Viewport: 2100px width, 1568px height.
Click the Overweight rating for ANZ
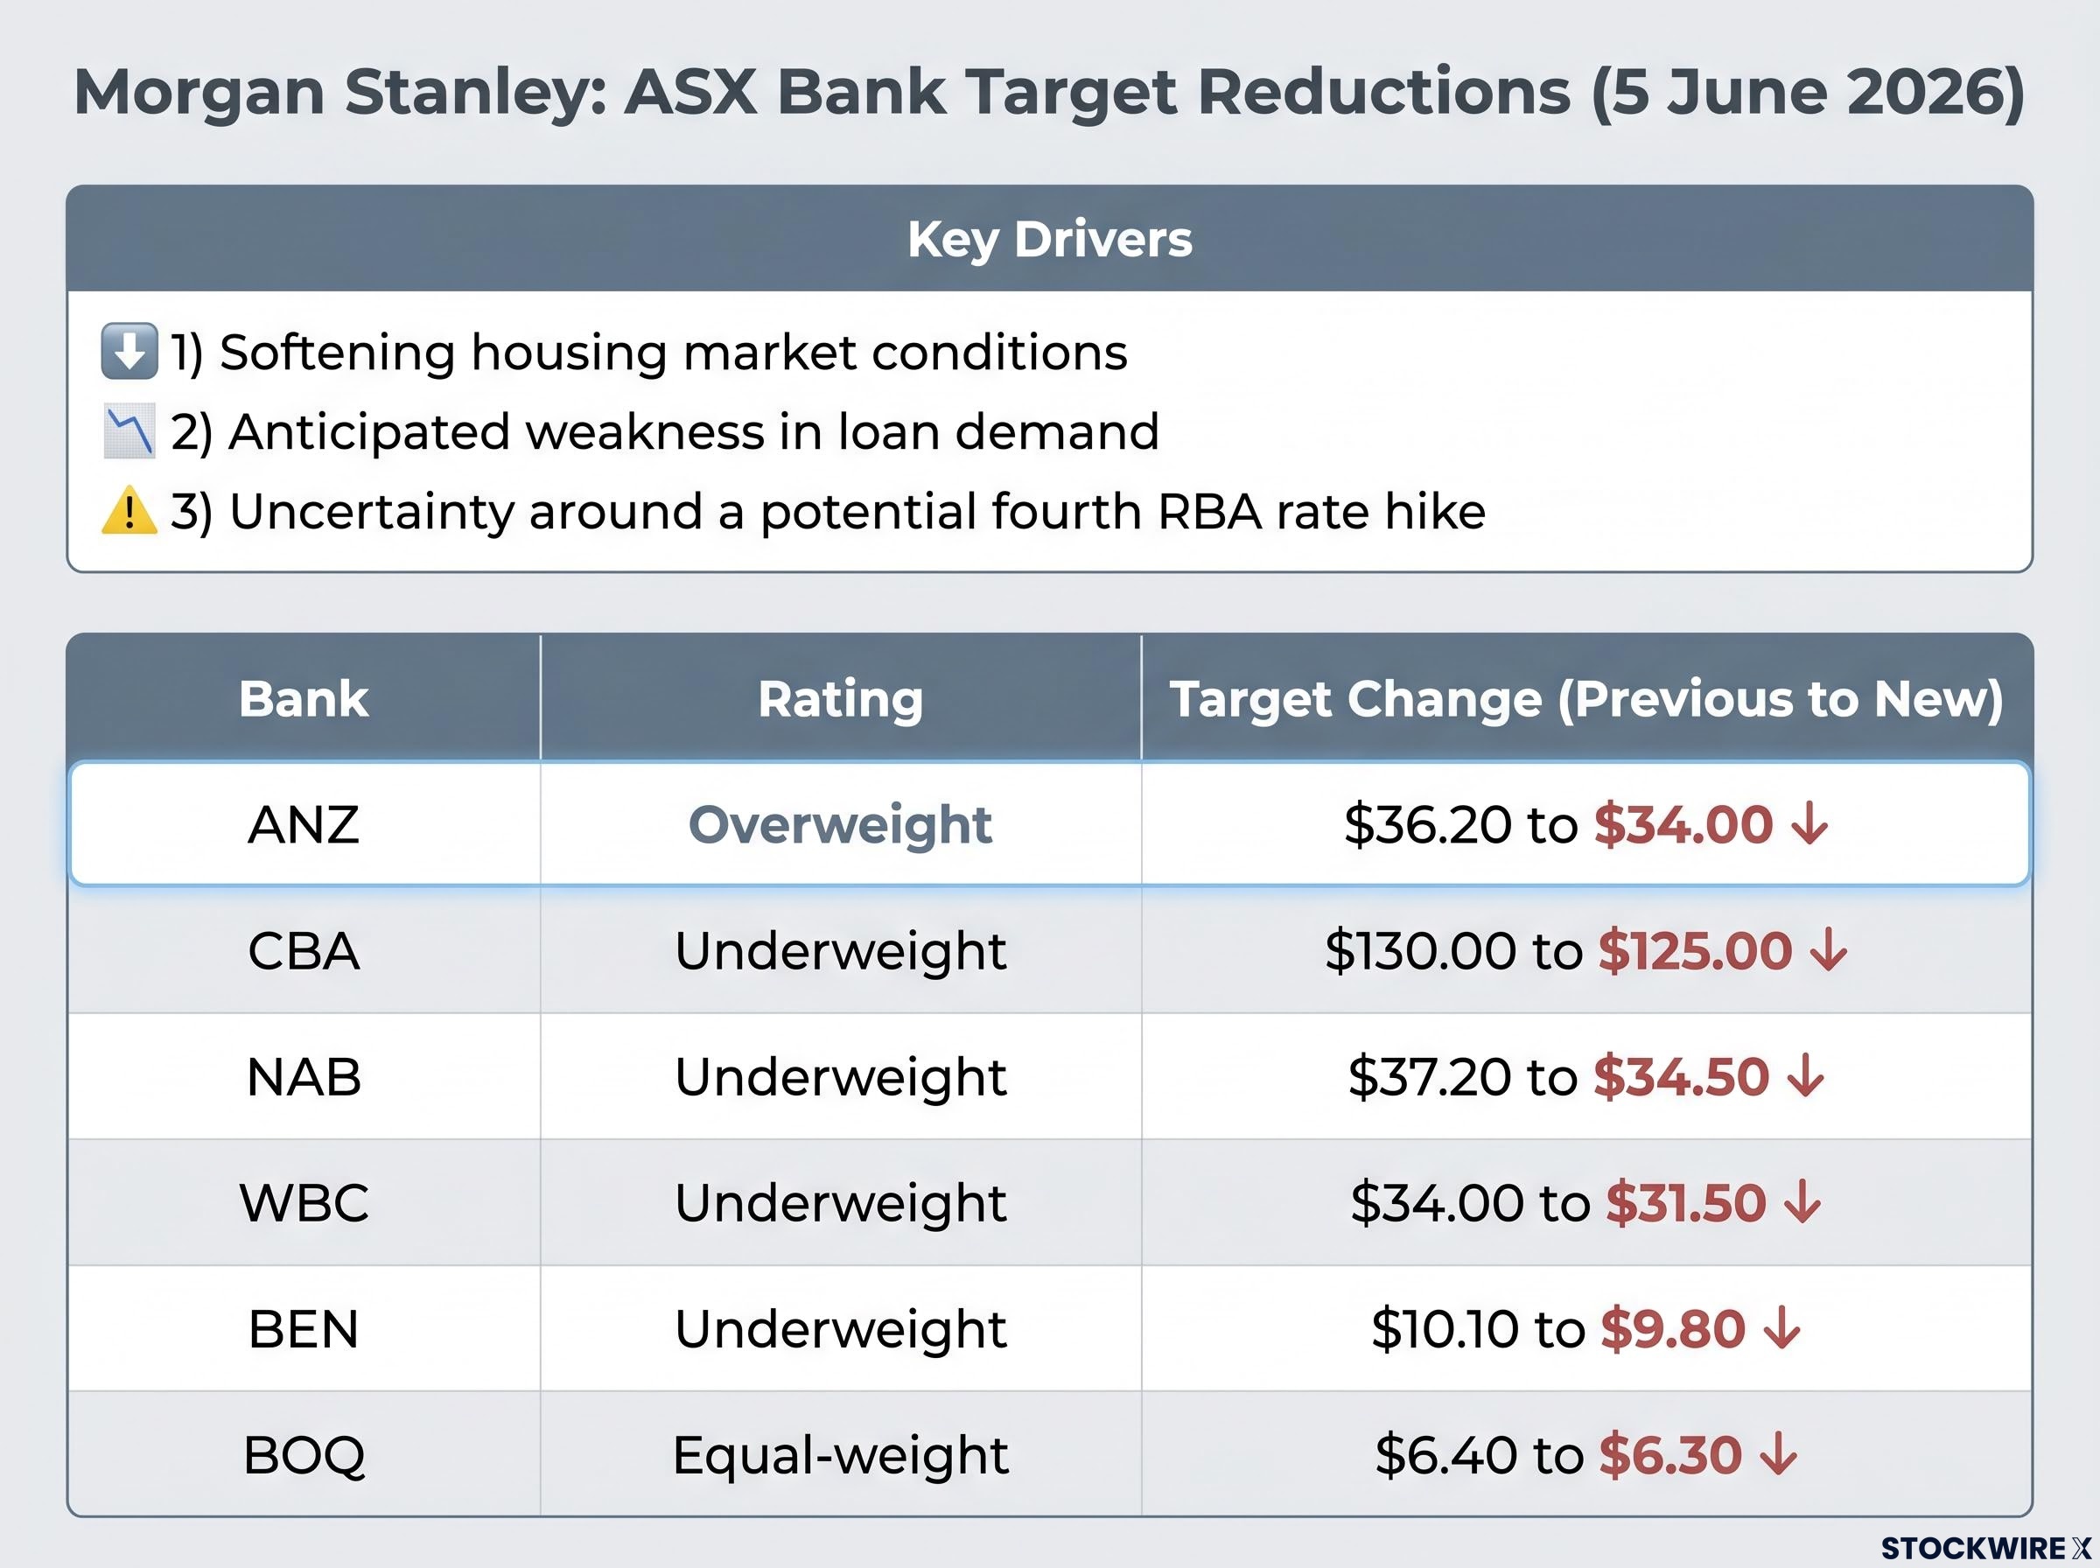841,824
